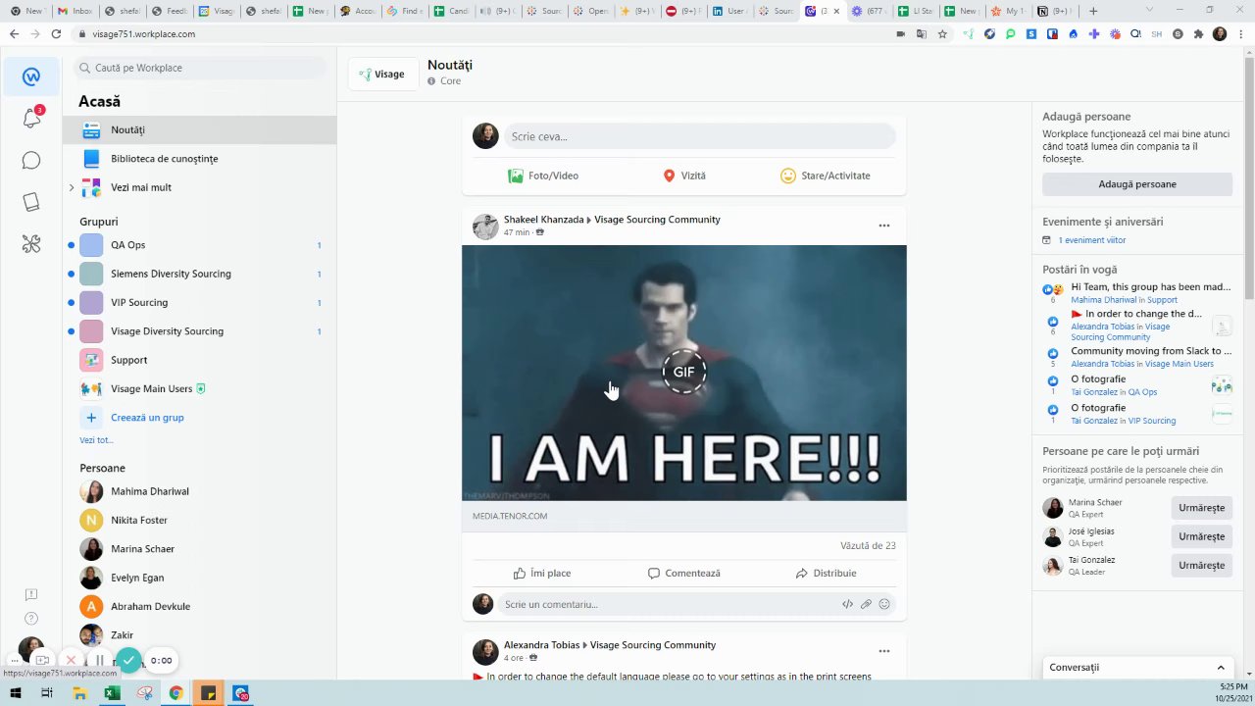Viewport: 1255px width, 706px height.
Task: Click the feedback exclamation icon
Action: (x=31, y=594)
